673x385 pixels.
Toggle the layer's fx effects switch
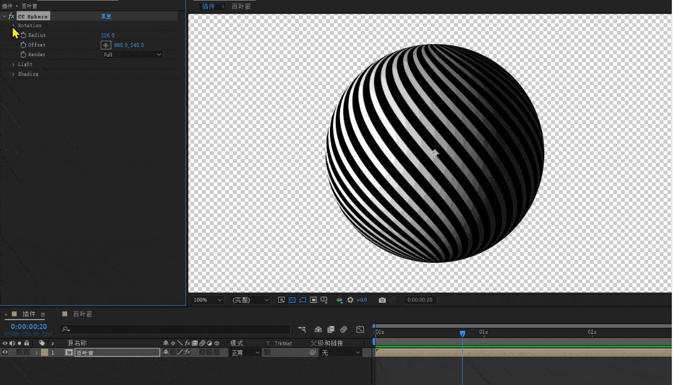[x=187, y=353]
